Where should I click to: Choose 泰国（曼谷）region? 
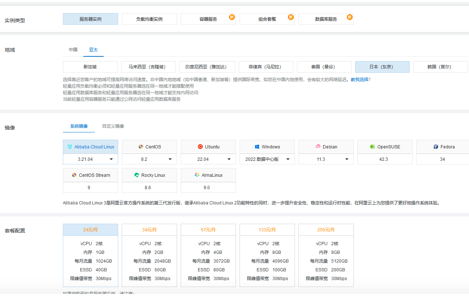click(x=324, y=67)
